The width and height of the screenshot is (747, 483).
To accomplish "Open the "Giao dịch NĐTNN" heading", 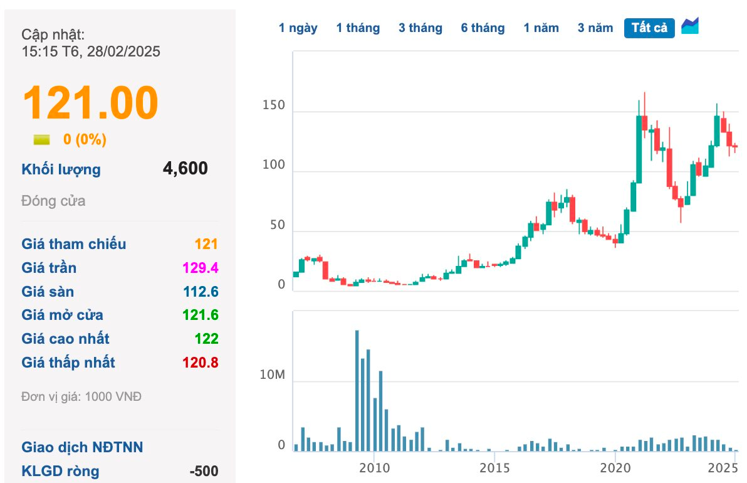I will click(x=82, y=447).
